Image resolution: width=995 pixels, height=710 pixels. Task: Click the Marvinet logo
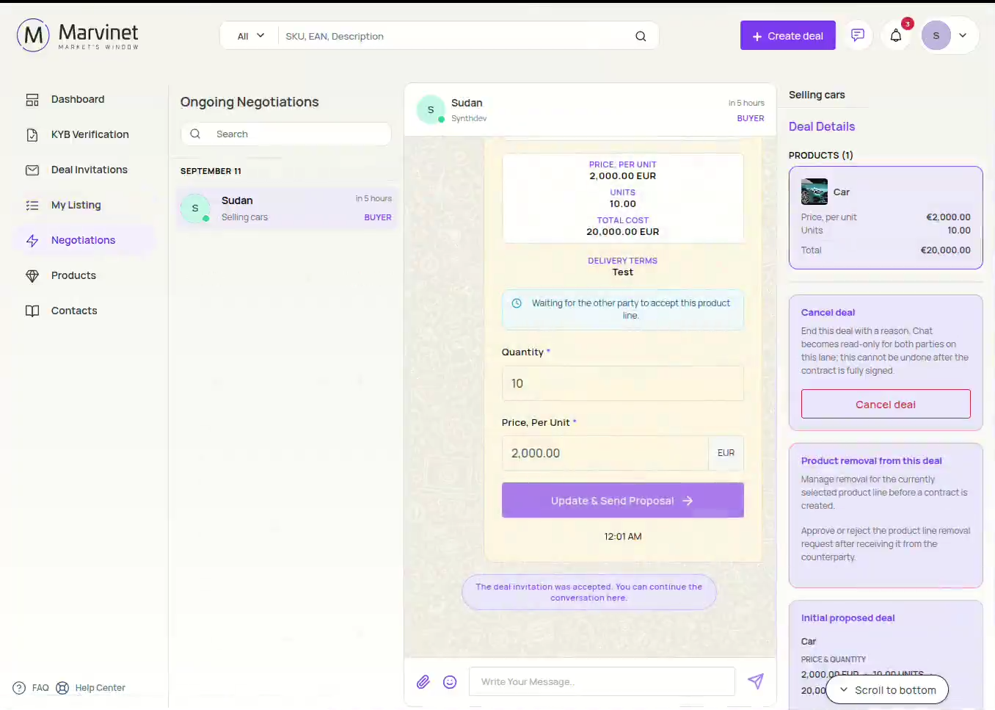tap(78, 35)
